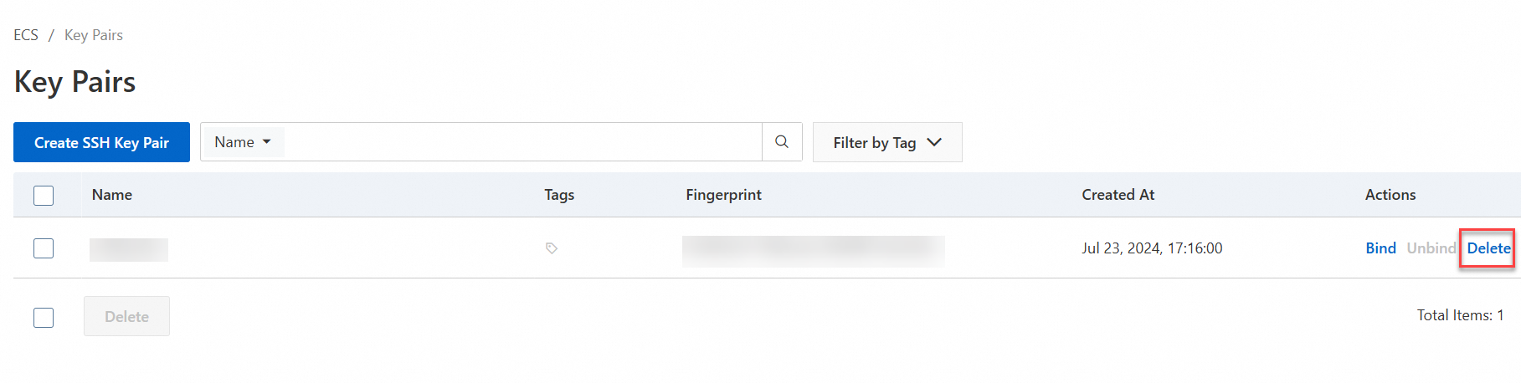Image resolution: width=1521 pixels, height=383 pixels.
Task: Click the Fingerprint column header
Action: tap(723, 195)
